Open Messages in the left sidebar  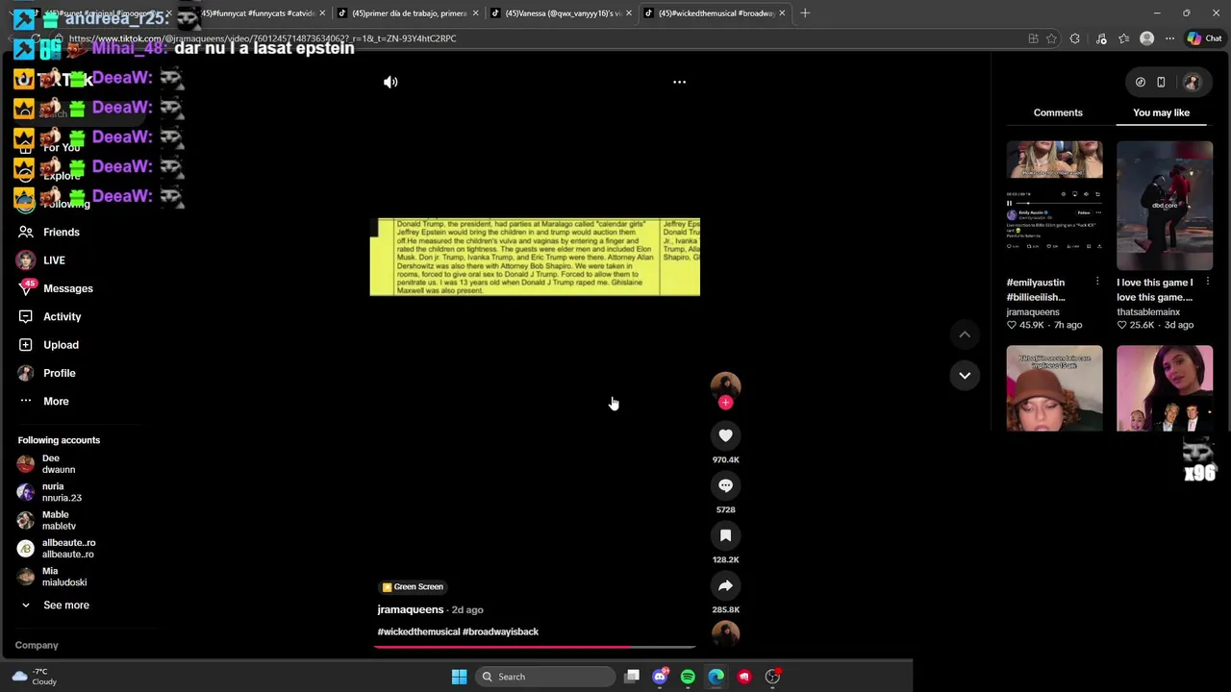point(67,288)
